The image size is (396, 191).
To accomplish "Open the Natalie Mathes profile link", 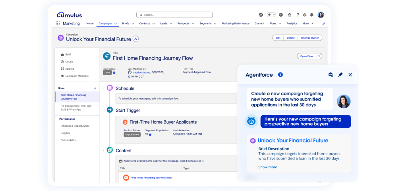I will point(141,72).
